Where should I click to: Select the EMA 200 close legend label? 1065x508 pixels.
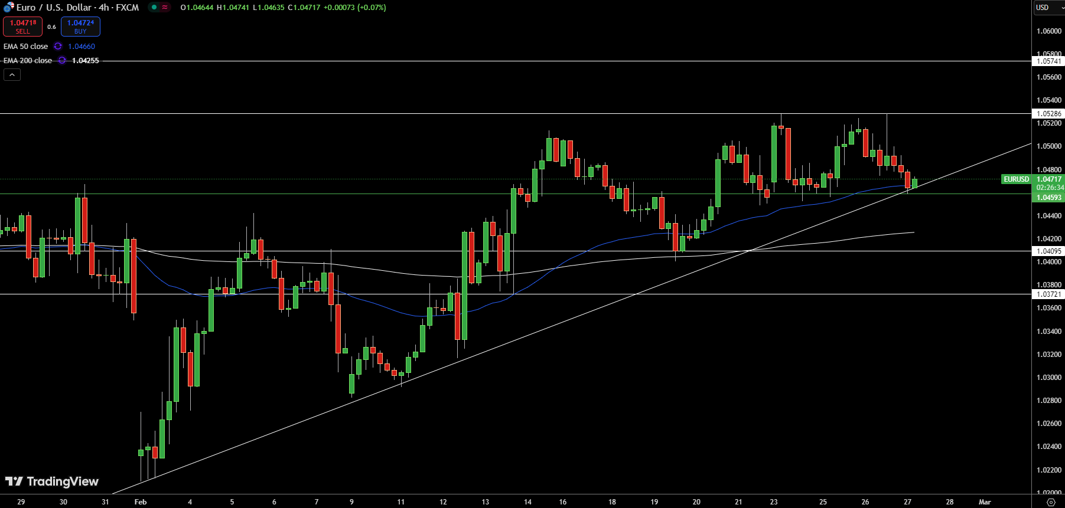(x=27, y=60)
